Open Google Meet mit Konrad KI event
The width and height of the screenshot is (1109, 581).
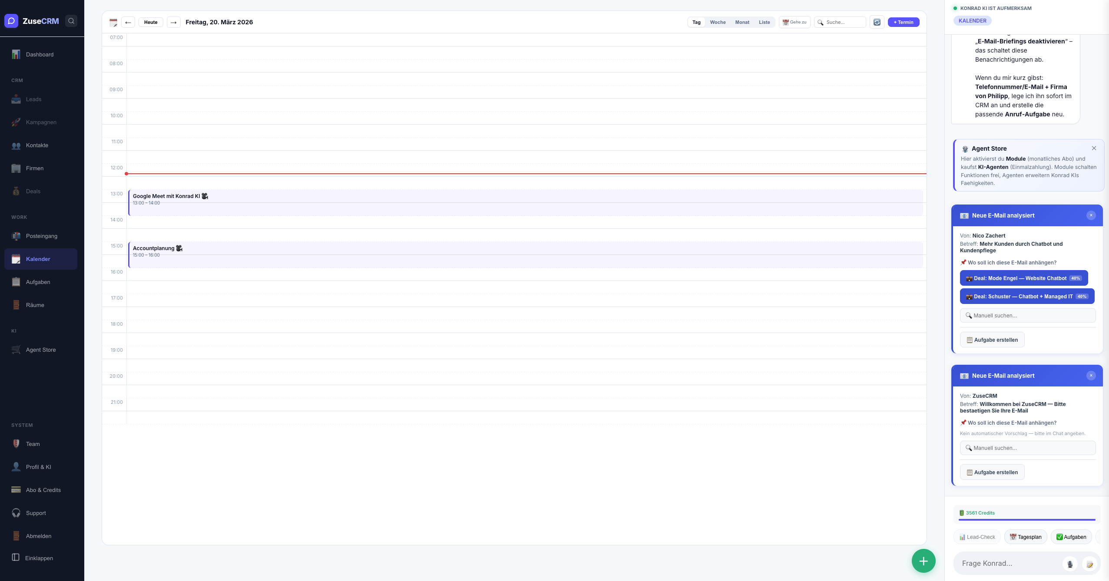(526, 202)
